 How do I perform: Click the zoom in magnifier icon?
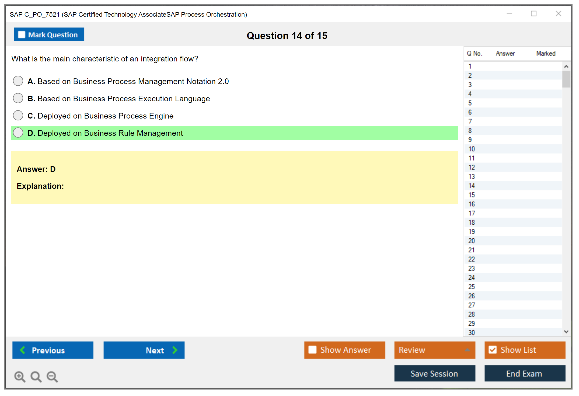[20, 376]
